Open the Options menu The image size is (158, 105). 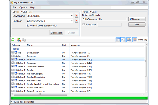[x=23, y=7]
